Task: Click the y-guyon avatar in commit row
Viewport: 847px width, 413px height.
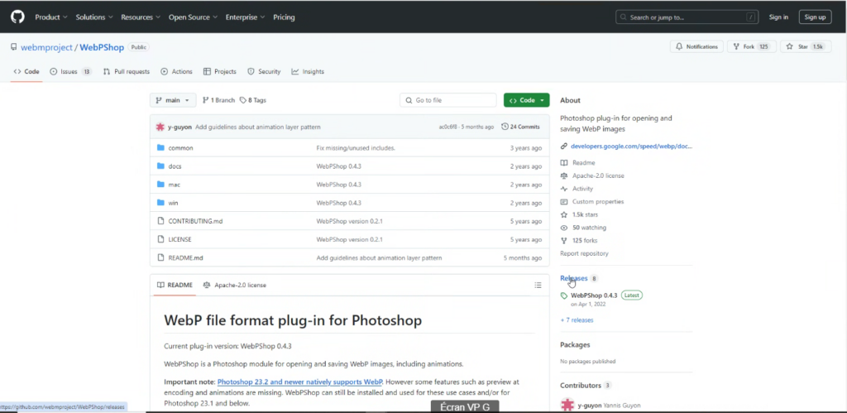Action: pyautogui.click(x=160, y=127)
